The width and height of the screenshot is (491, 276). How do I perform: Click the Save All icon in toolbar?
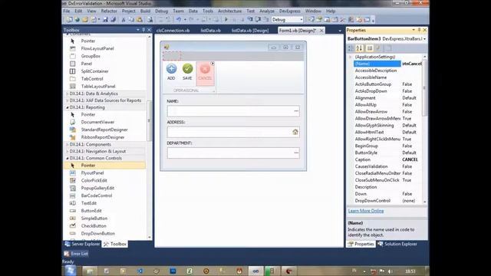pos(113,20)
